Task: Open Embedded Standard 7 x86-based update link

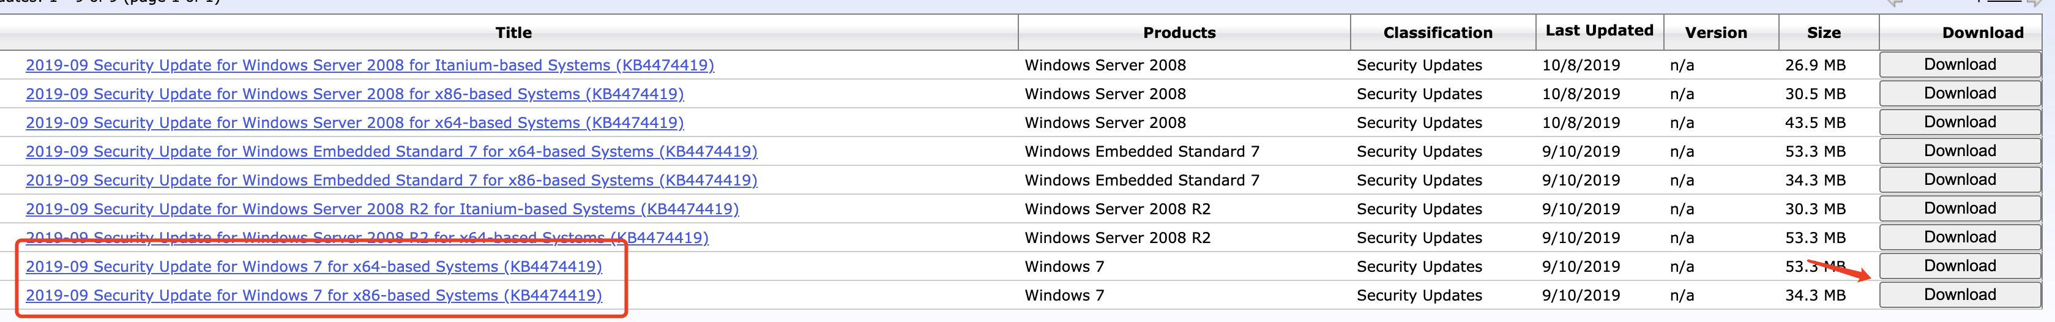Action: coord(391,180)
